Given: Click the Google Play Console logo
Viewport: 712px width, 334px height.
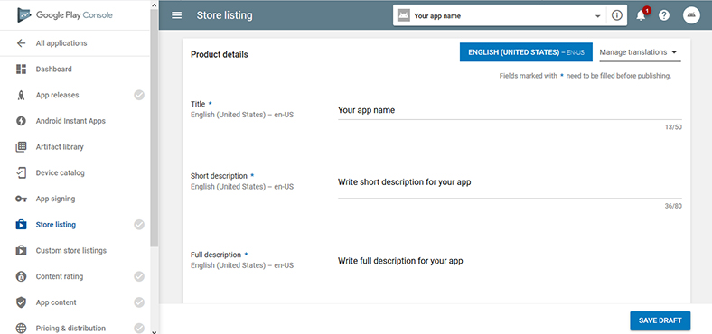Looking at the screenshot, I should point(65,15).
